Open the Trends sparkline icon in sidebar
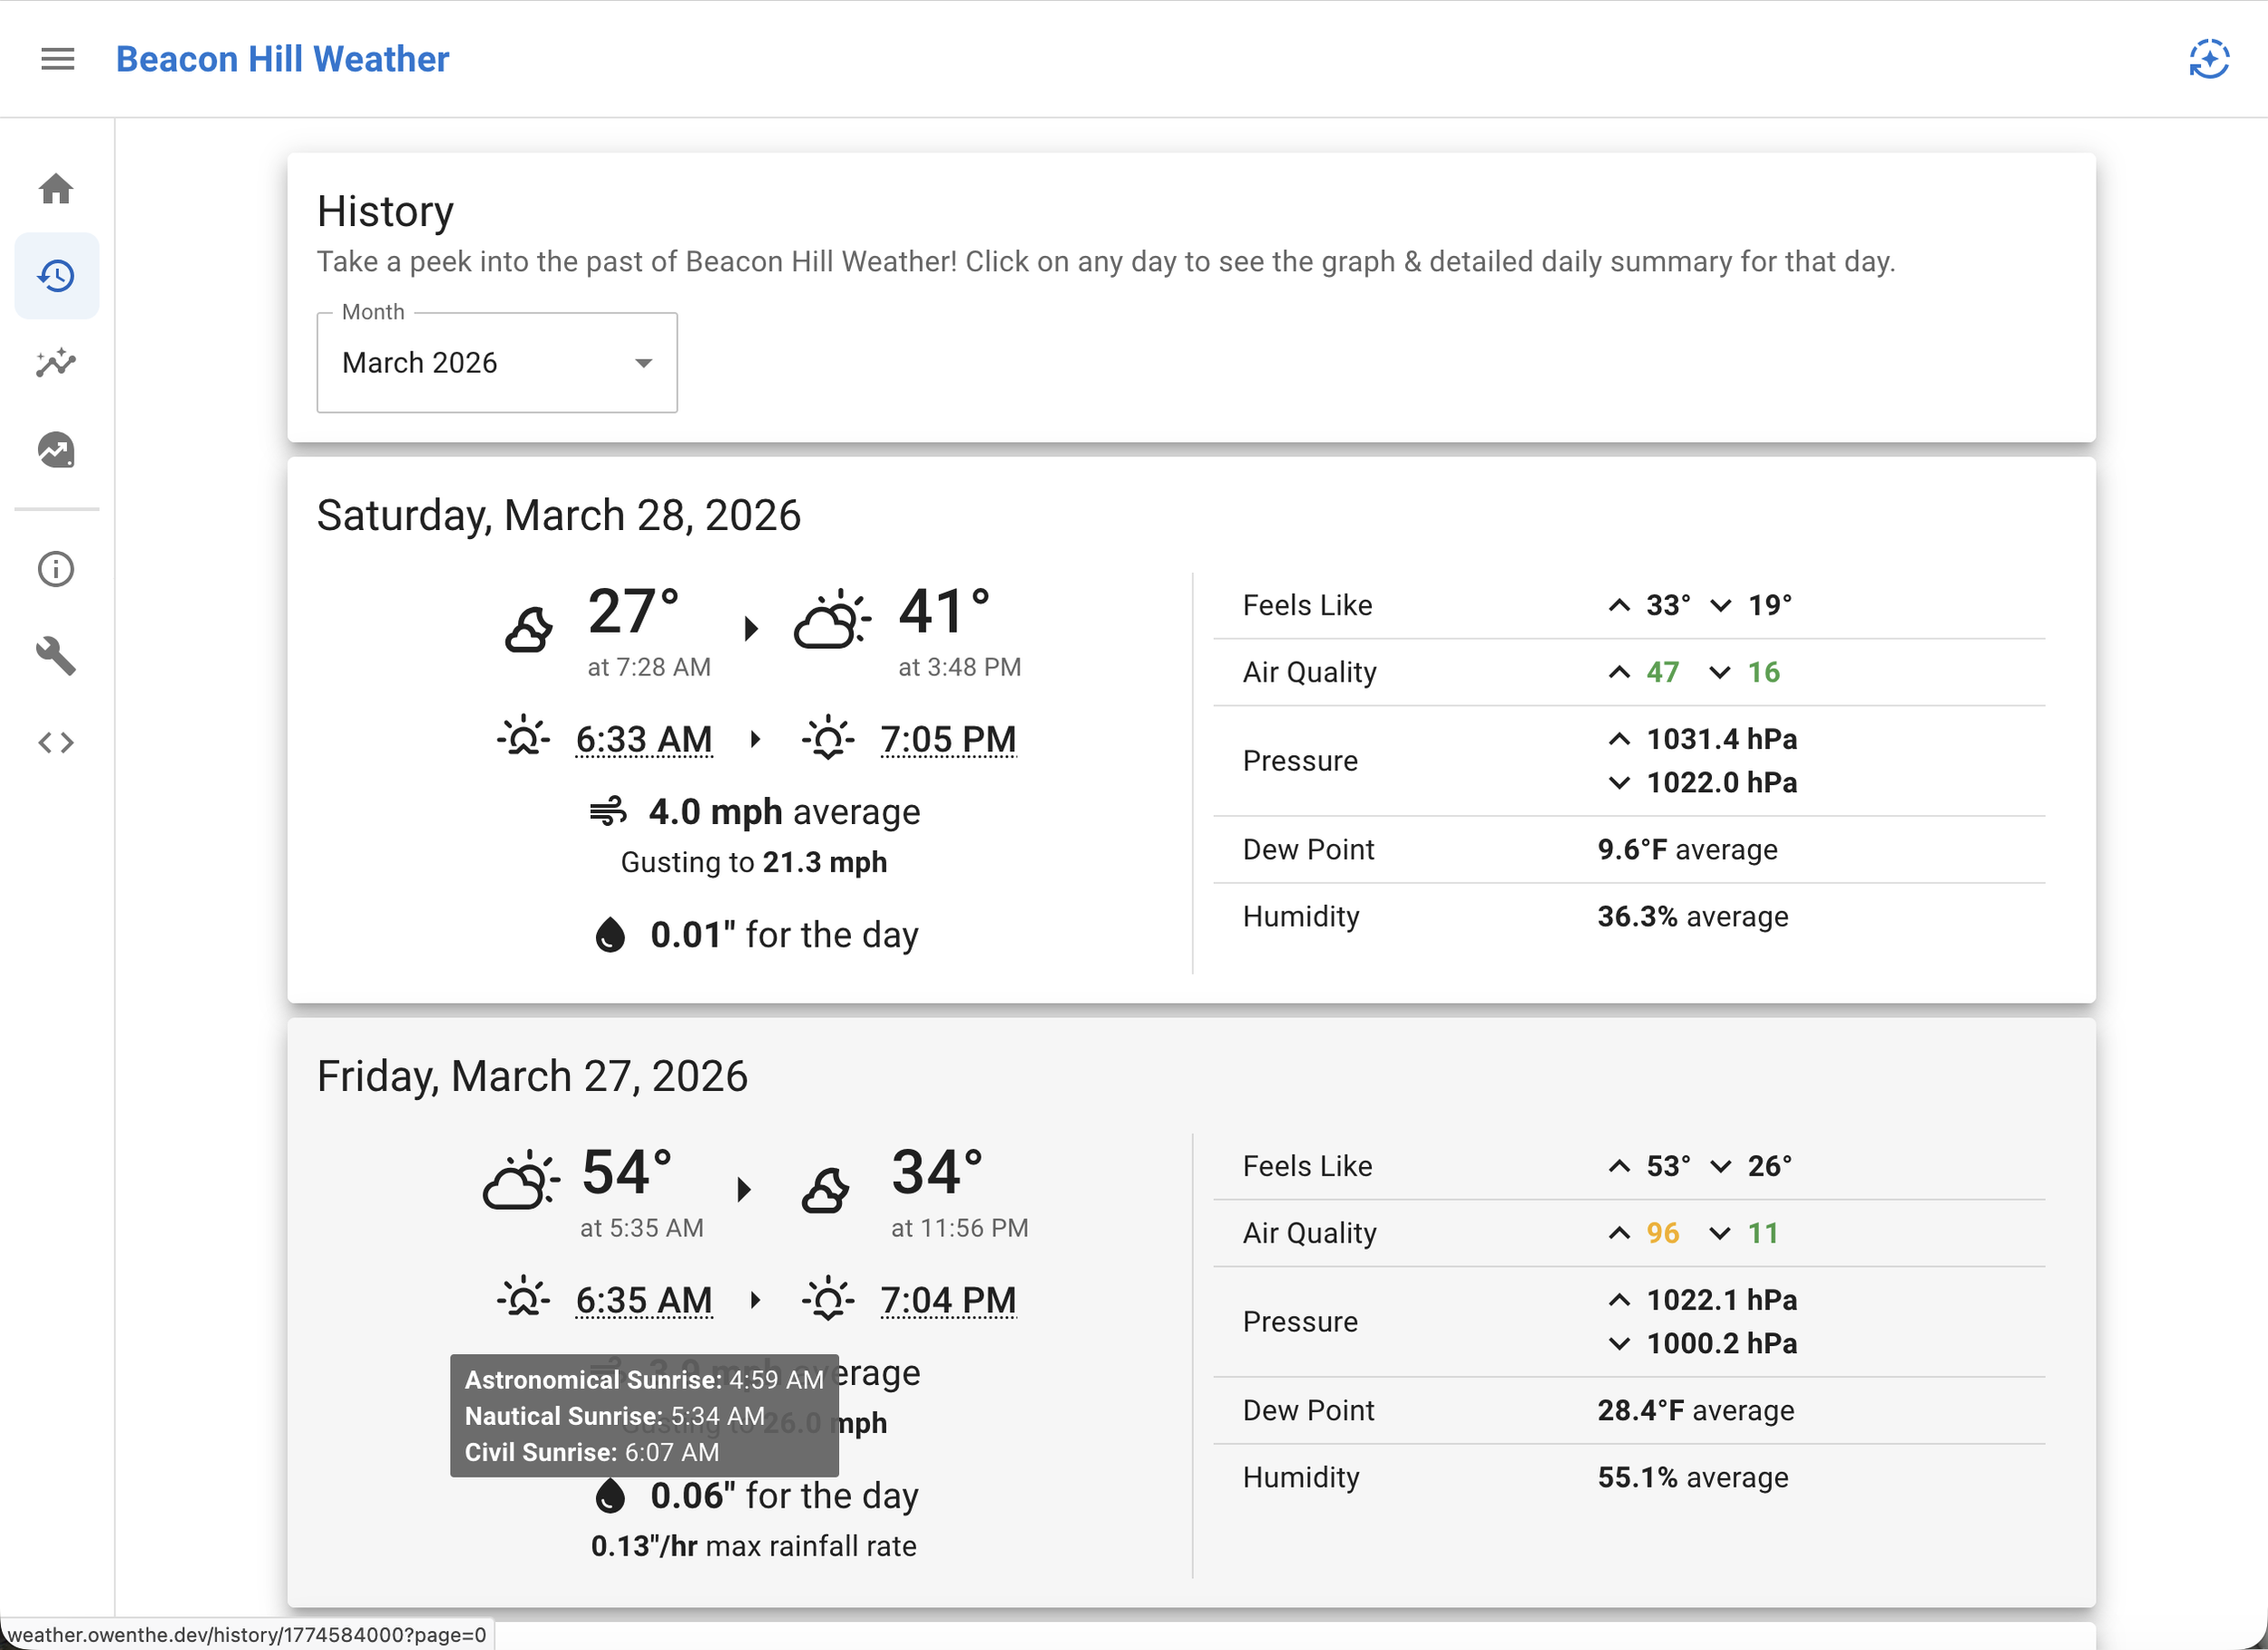 click(56, 363)
